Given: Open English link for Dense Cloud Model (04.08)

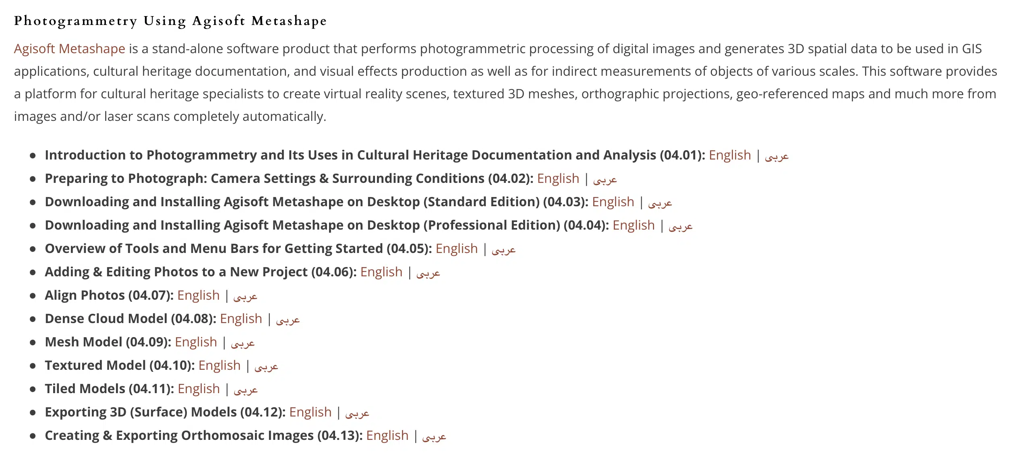Looking at the screenshot, I should [x=241, y=319].
